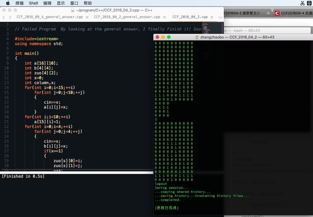Close the CCF_2016_04_2.cpp tab

point(212,17)
